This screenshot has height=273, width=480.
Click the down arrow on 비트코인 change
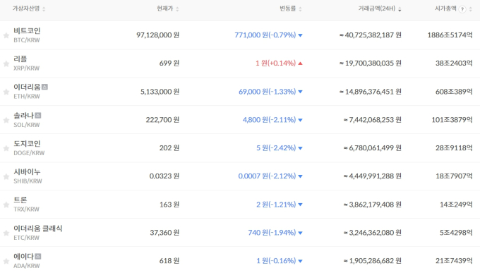click(x=300, y=35)
